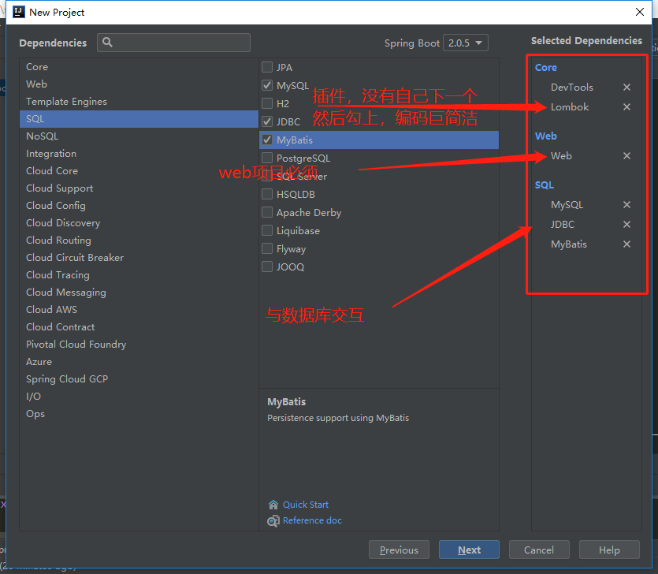Enable the H2 checkbox

pos(267,103)
